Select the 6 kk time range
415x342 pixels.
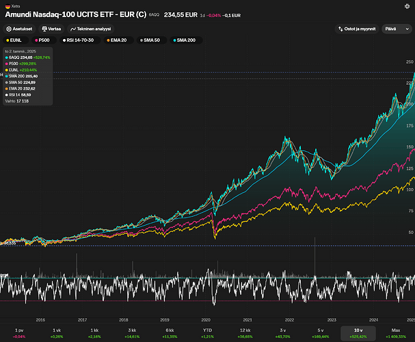pos(170,333)
